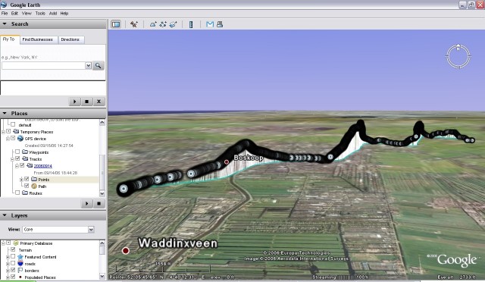
Task: Uncheck the Terrain layer checkbox
Action: click(13, 249)
